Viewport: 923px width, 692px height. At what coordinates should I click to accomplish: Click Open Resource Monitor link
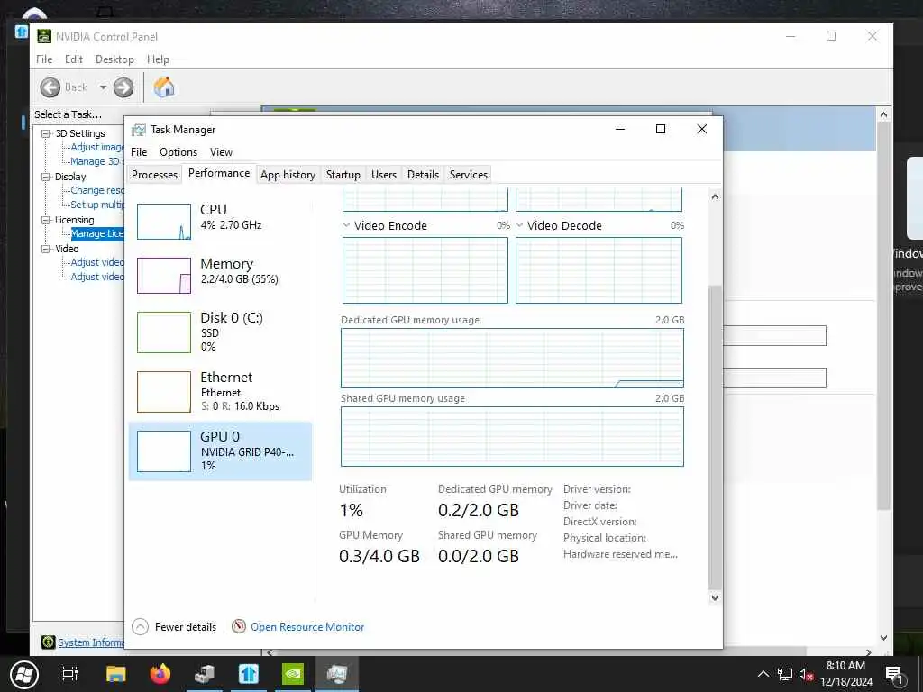click(307, 627)
